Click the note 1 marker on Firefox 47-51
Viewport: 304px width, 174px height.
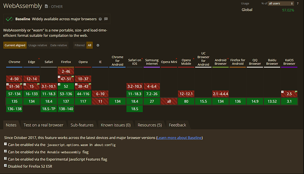coord(59,77)
